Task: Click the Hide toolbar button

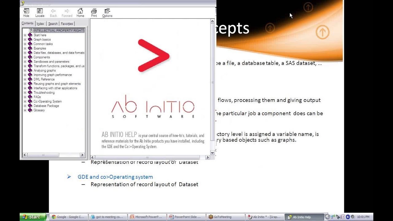Action: (x=26, y=13)
